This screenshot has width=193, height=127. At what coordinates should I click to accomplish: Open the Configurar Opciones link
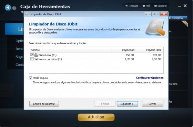click(150, 78)
